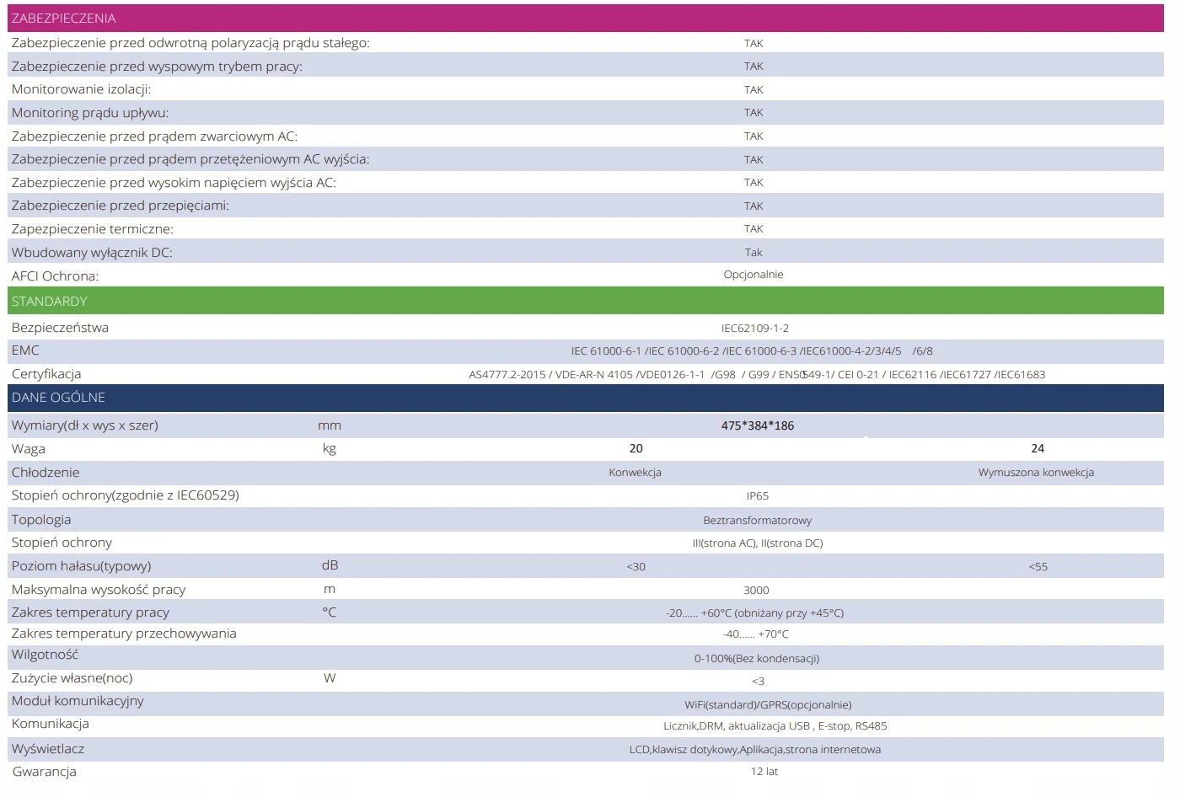
Task: Click the '°C' unit for operating temperature
Action: click(x=330, y=612)
